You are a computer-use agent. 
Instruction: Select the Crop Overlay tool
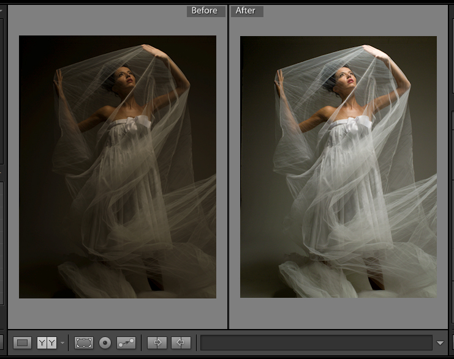pos(84,342)
